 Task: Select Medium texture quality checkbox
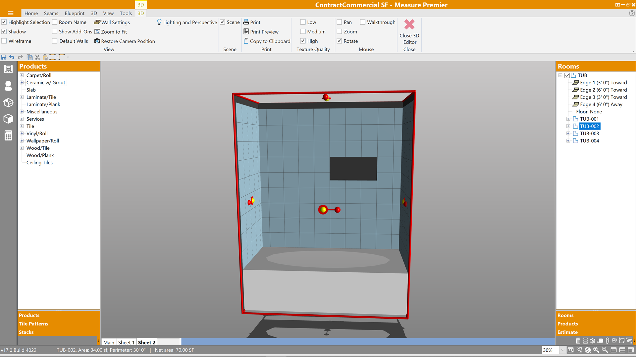[303, 32]
